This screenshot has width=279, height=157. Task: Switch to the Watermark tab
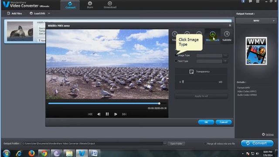(212, 36)
